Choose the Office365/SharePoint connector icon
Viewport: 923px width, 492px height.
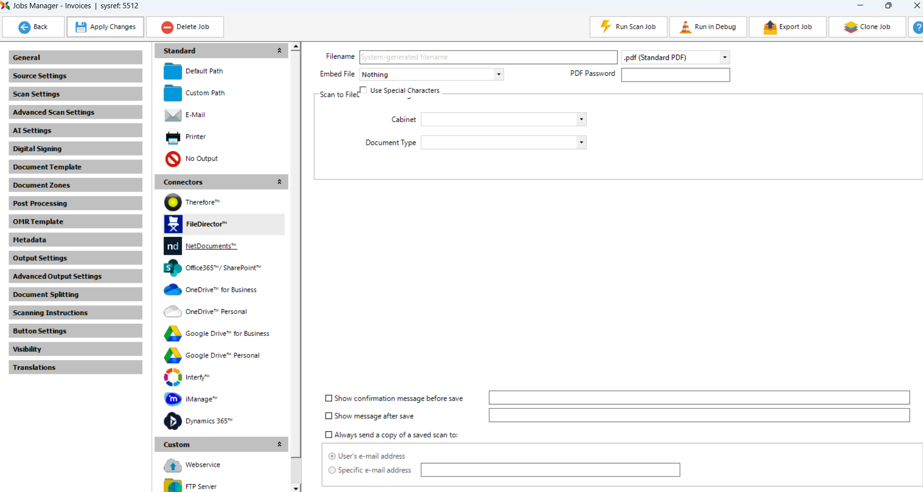pos(173,268)
